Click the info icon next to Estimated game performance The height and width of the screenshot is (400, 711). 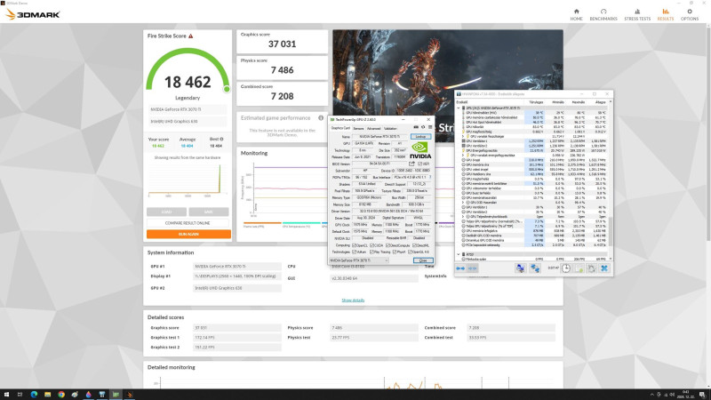tap(321, 118)
